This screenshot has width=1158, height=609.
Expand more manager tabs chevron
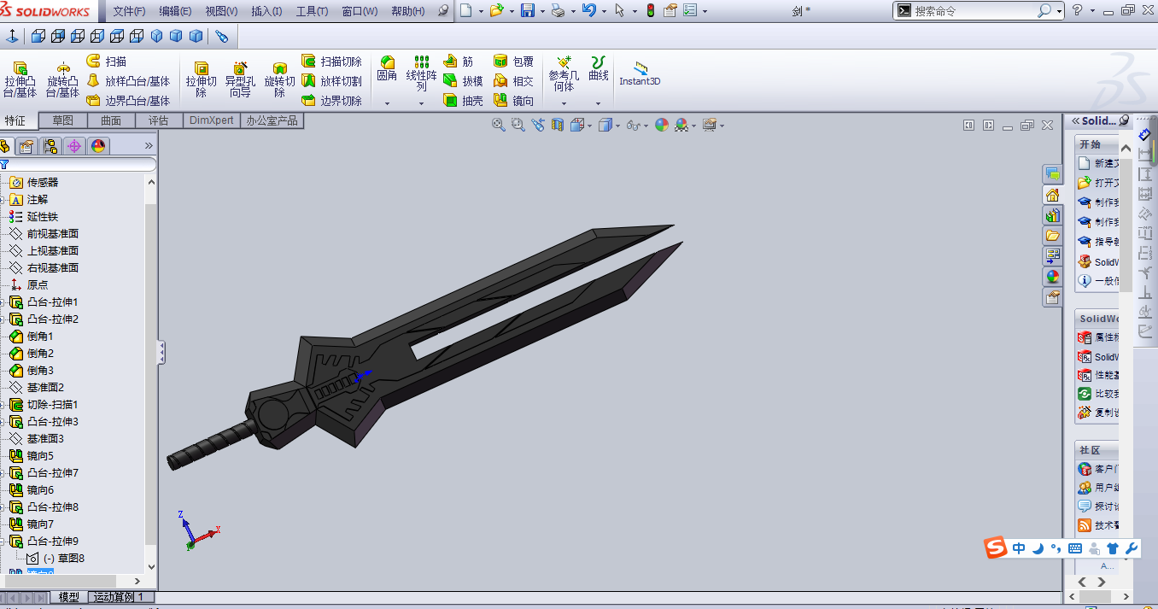pyautogui.click(x=149, y=146)
